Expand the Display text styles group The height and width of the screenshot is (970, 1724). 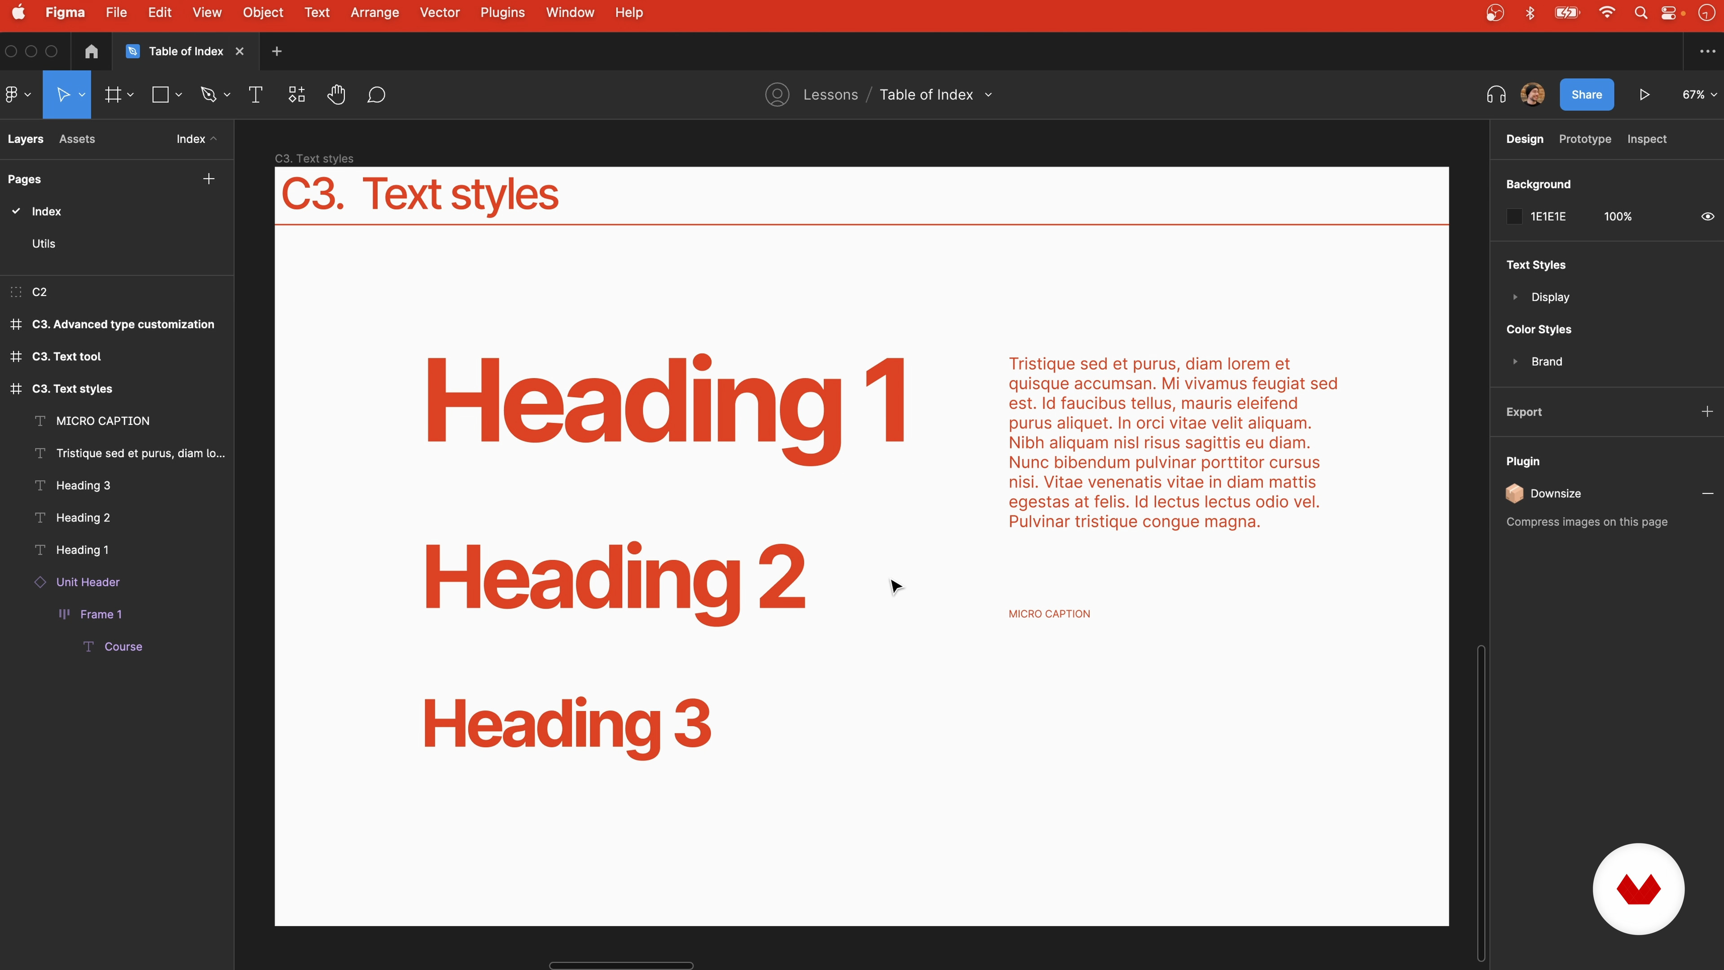tap(1515, 297)
